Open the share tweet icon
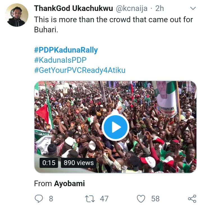Viewport: 202px width, 207px height. (192, 199)
